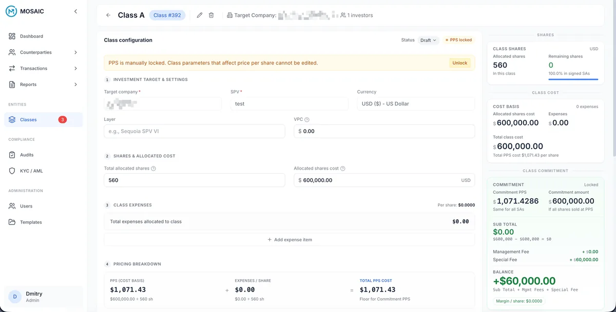This screenshot has width=616, height=312.
Task: Click the Users people icon
Action: (12, 206)
